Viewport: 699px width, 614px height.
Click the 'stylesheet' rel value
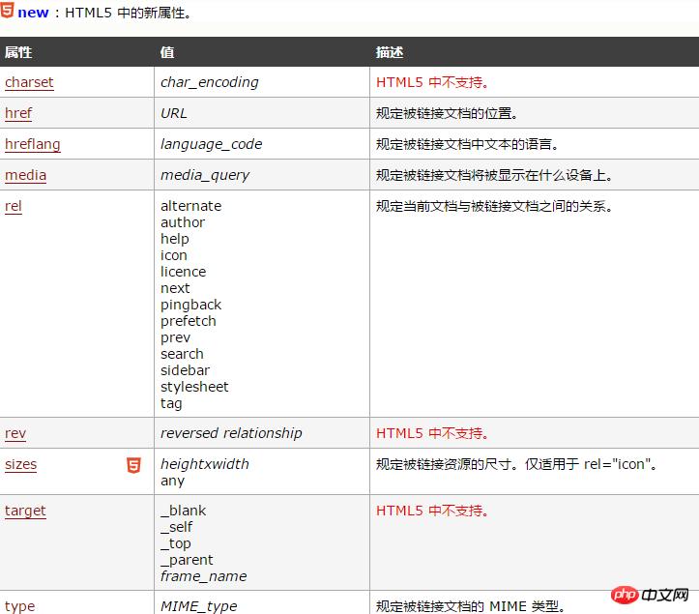click(x=194, y=387)
